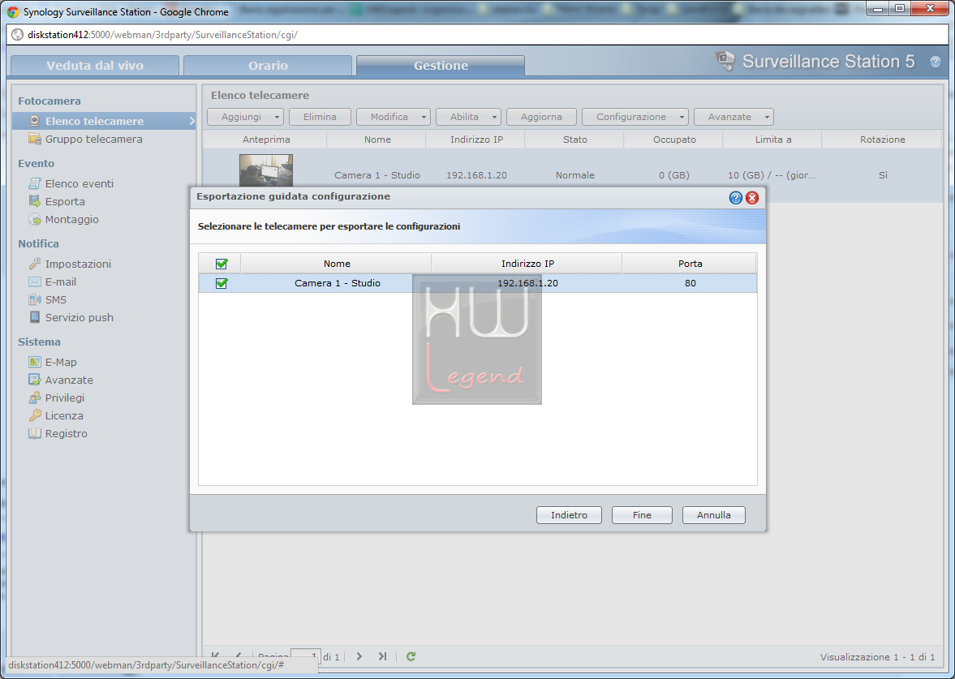This screenshot has width=955, height=679.
Task: Sort by the Indirizzo IP column in the wizard
Action: (527, 264)
